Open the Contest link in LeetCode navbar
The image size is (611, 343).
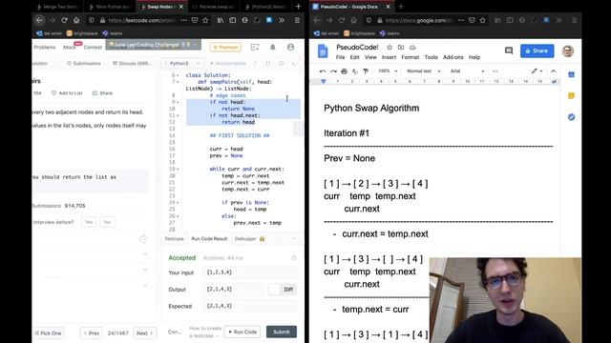(x=93, y=48)
